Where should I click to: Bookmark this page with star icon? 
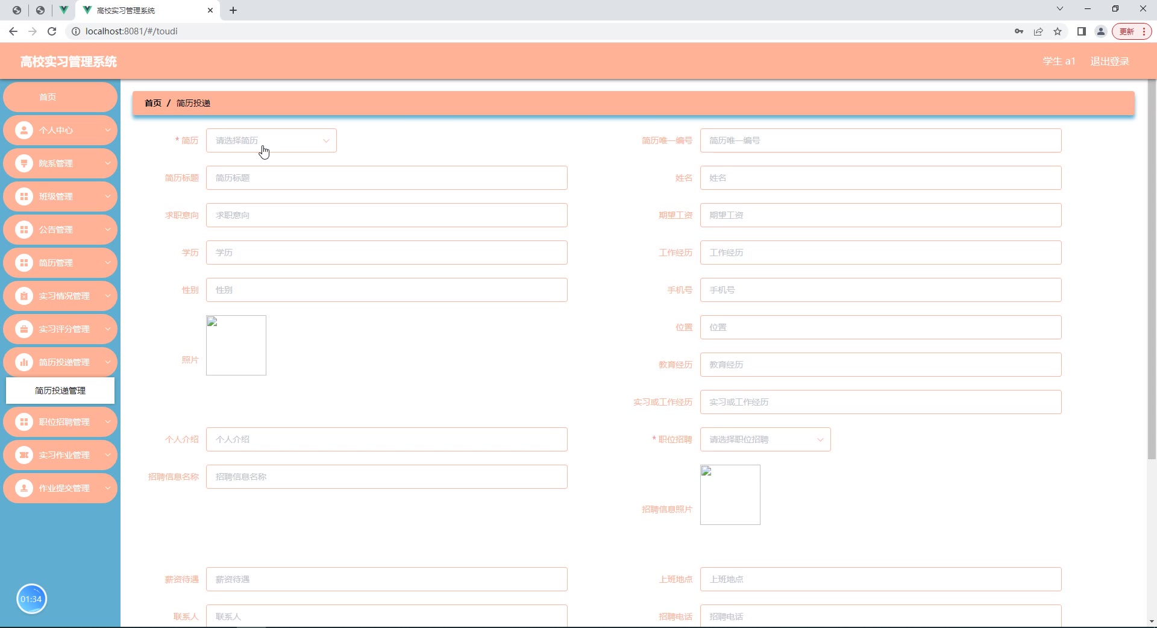pos(1058,31)
